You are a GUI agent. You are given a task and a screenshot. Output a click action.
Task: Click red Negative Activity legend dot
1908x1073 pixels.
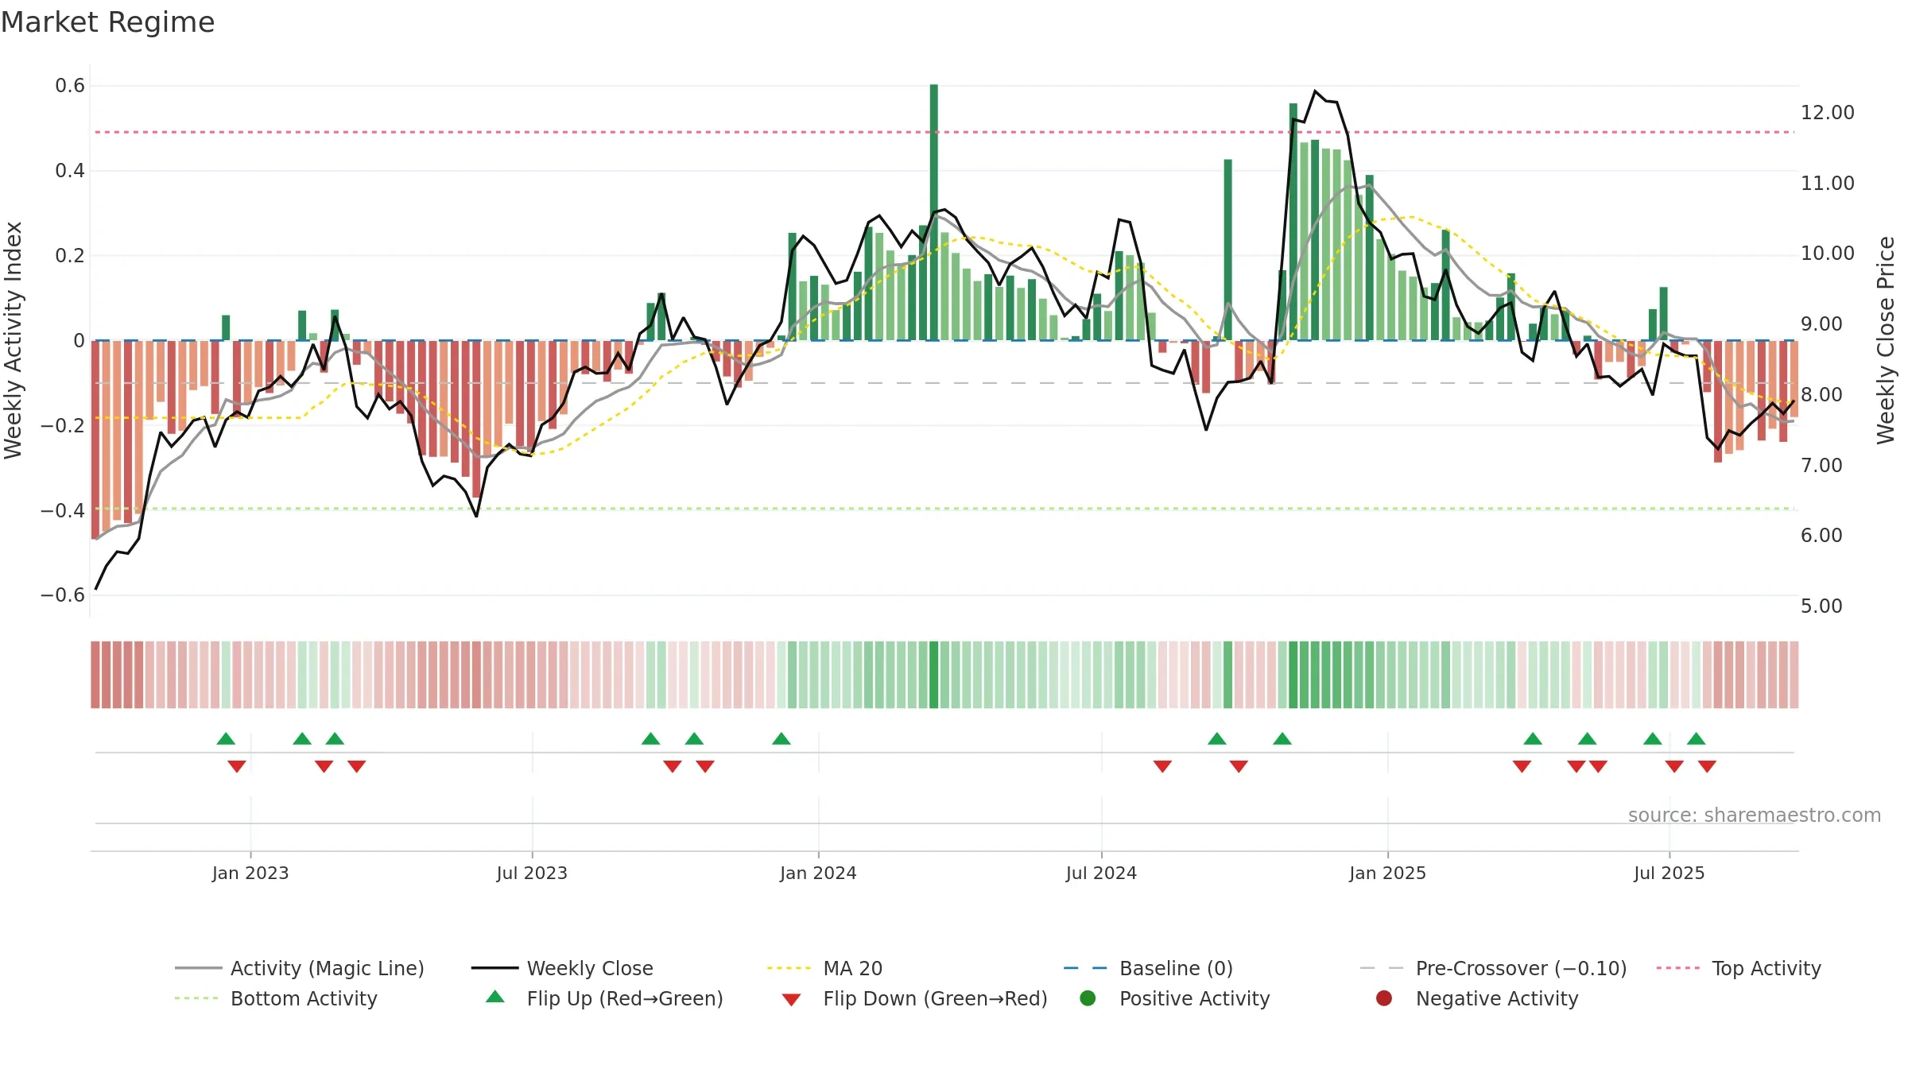click(x=1384, y=998)
